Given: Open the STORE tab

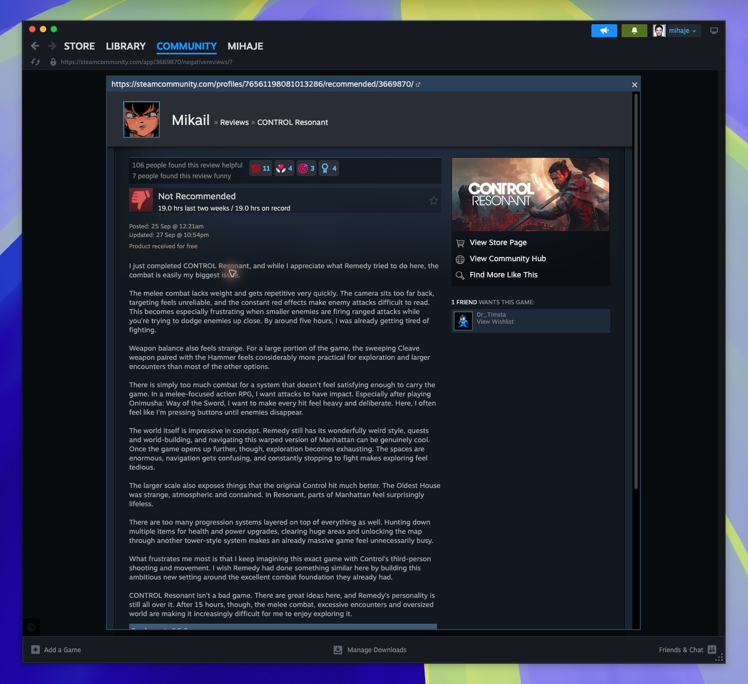Looking at the screenshot, I should (x=79, y=46).
